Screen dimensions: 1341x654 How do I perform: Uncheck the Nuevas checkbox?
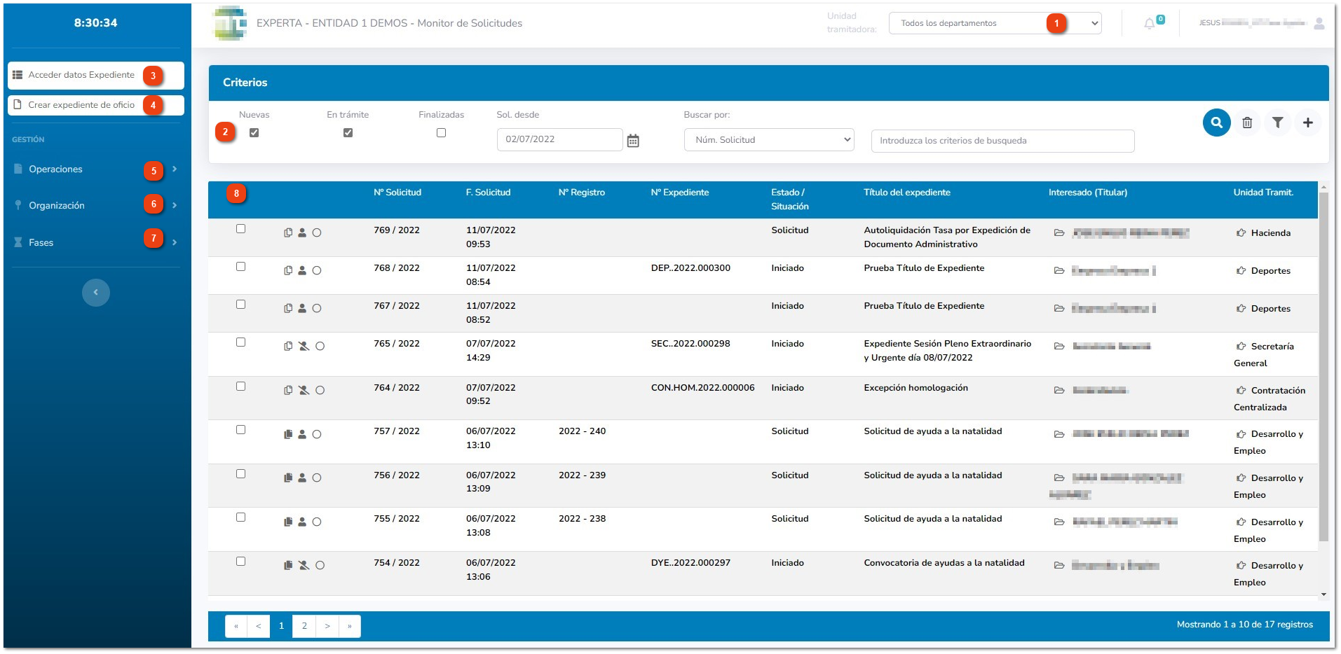point(254,132)
